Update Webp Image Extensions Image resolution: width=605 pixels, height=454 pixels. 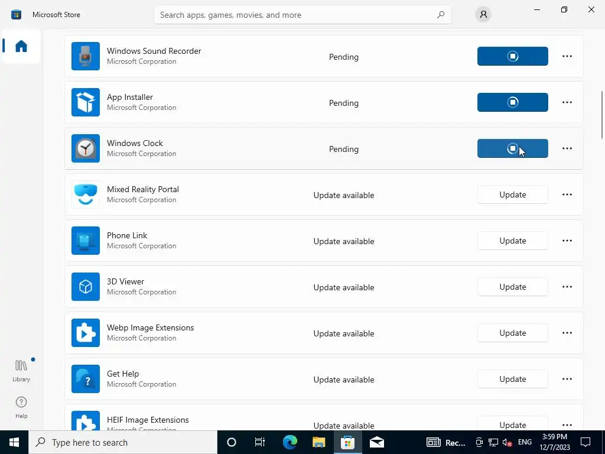pos(512,333)
